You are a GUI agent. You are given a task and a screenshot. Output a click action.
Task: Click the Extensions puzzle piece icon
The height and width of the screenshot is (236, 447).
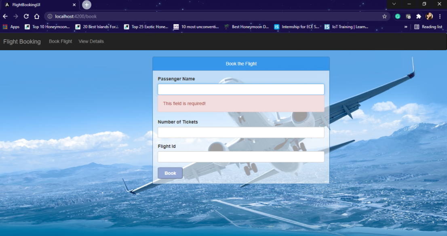tap(418, 17)
